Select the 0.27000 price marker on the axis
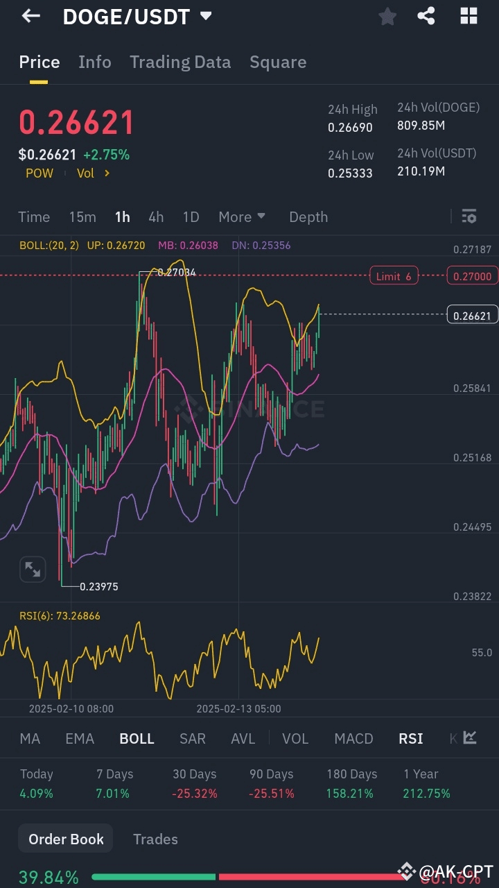499x888 pixels. coord(472,275)
